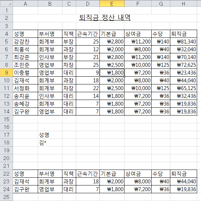Click years value 14 for 송치윤
This screenshot has width=201, height=201.
[x=88, y=96]
